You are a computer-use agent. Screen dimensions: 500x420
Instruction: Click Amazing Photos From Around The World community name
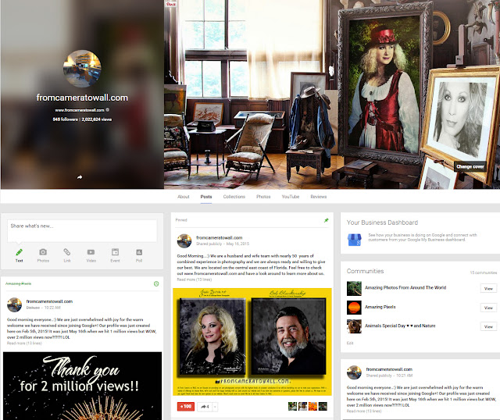(405, 287)
